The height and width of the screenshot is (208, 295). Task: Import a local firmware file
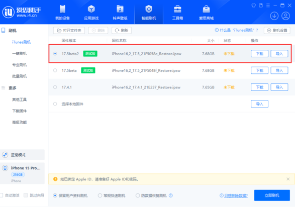[259, 104]
